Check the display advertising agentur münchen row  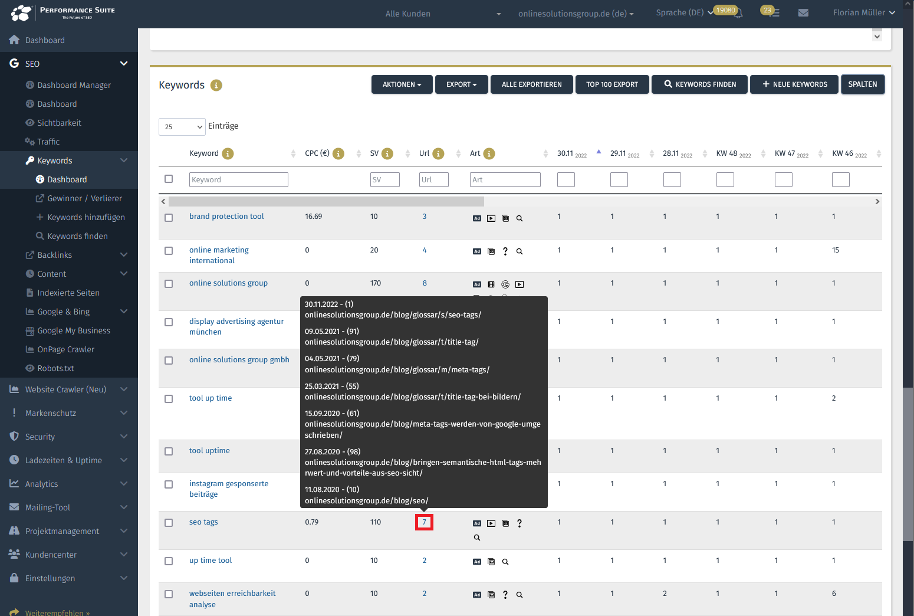pos(169,322)
